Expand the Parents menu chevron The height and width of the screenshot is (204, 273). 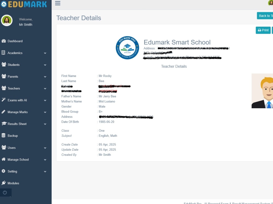click(45, 77)
